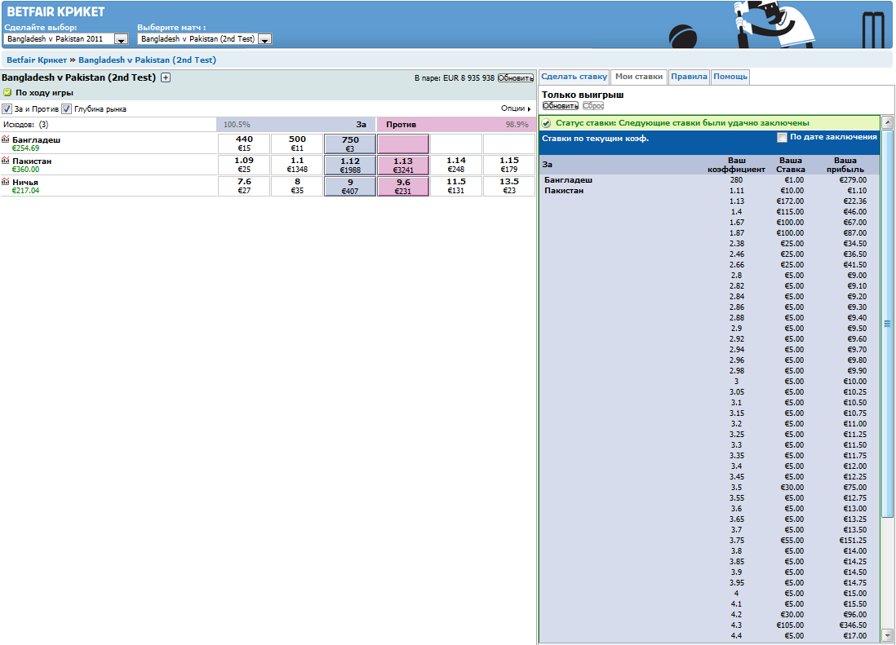
Task: Enable По дате заключения checkbox
Action: coord(783,138)
